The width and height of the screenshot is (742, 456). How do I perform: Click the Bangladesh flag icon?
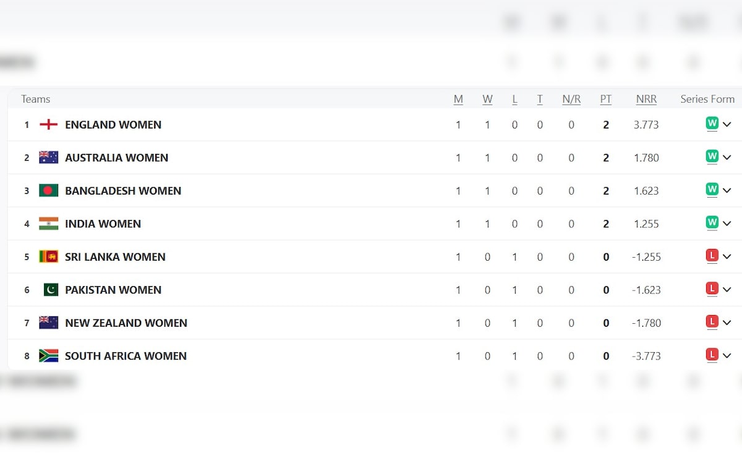pos(48,191)
